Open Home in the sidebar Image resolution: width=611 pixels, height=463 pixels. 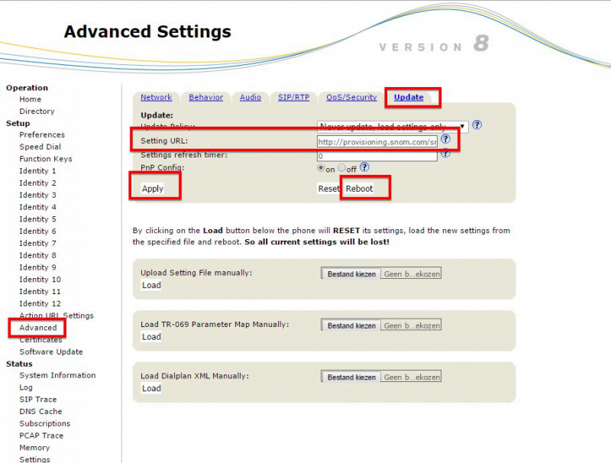coord(30,99)
